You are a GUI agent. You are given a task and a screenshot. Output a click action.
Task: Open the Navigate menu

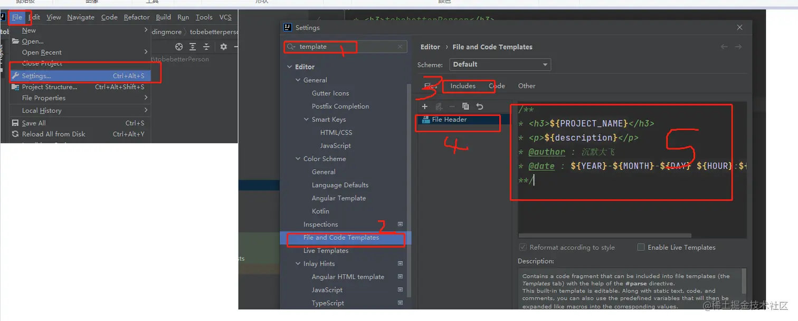[81, 17]
